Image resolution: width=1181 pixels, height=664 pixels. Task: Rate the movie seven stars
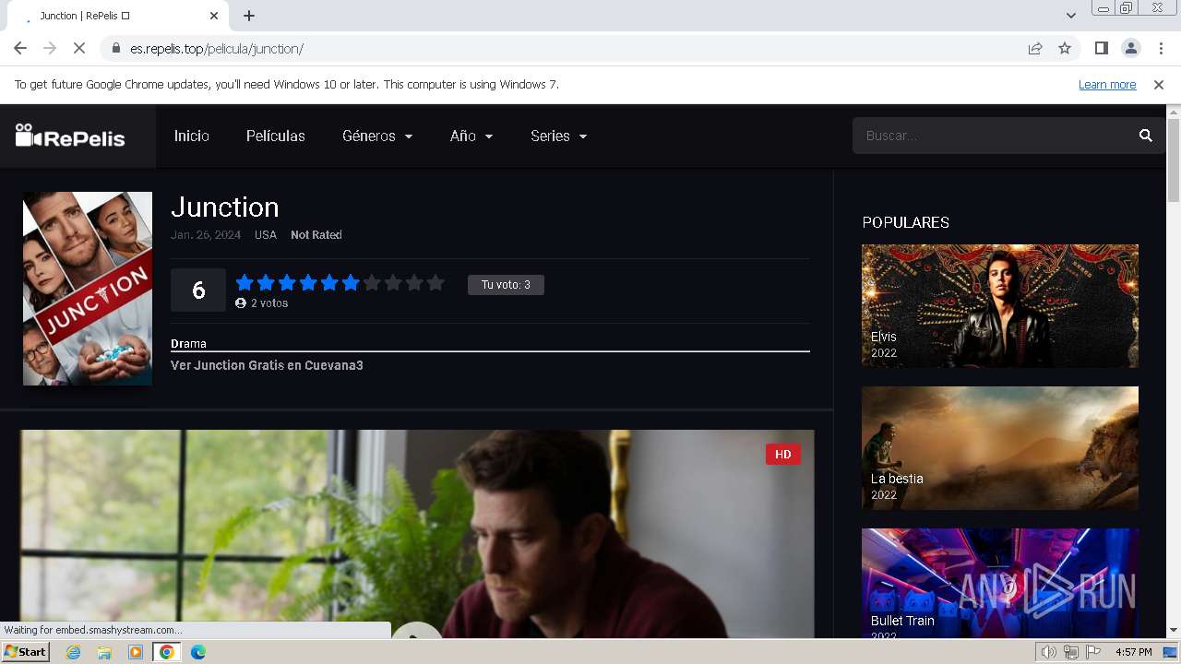click(372, 283)
